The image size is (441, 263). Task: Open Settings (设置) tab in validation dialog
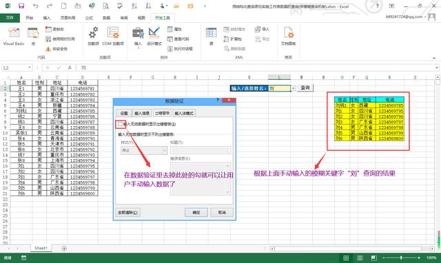[x=124, y=113]
